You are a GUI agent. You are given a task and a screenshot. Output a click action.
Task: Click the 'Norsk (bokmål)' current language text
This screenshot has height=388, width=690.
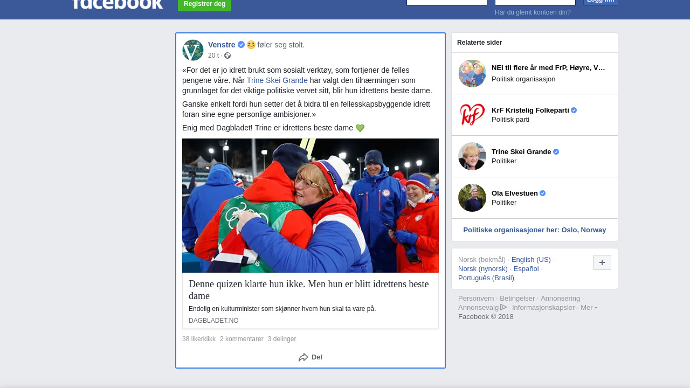tap(482, 260)
